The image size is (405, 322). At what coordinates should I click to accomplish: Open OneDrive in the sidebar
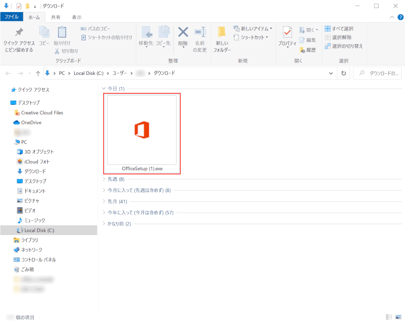click(x=28, y=122)
